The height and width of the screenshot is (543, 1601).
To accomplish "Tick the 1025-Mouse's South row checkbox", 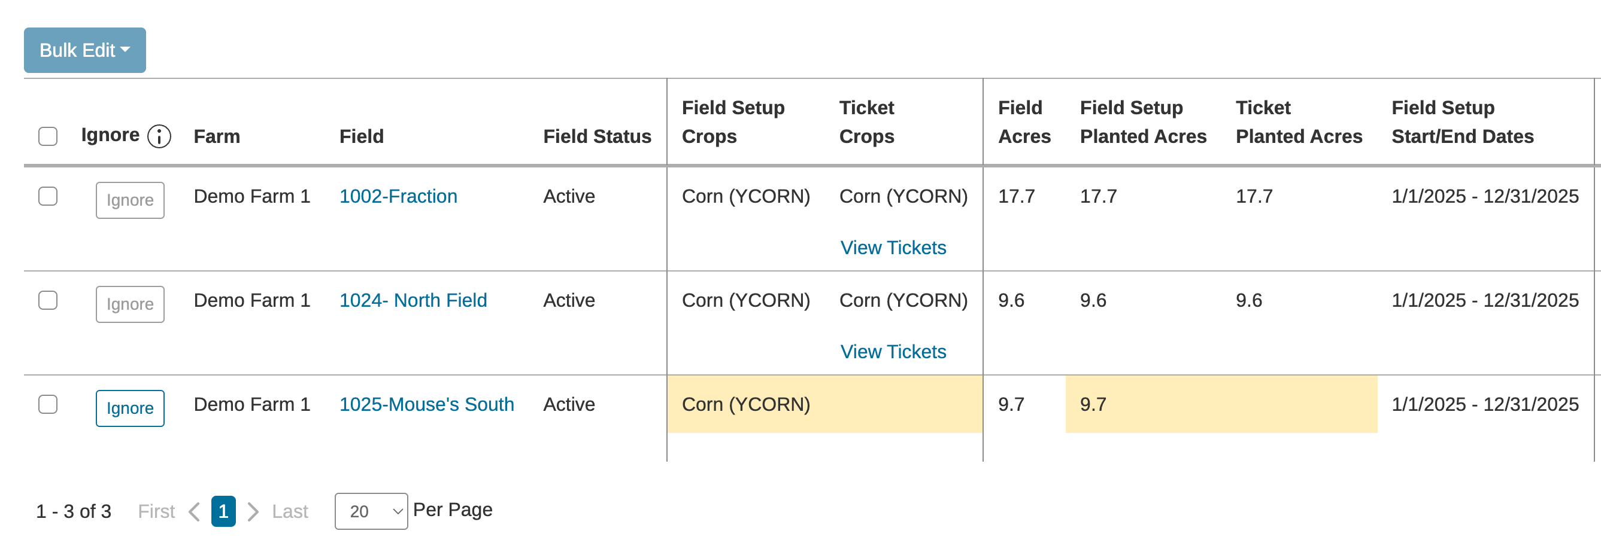I will click(48, 405).
